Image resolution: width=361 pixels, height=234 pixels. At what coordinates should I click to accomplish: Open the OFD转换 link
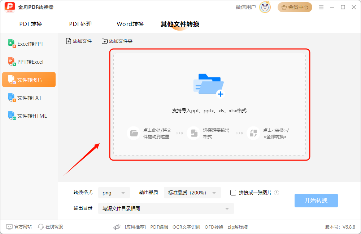click(214, 227)
